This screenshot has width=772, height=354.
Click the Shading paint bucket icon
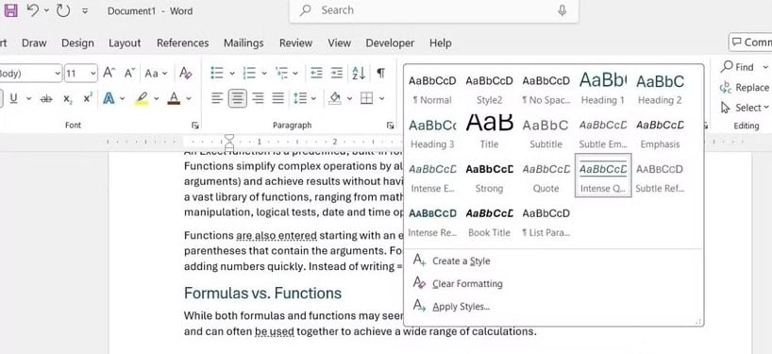click(x=335, y=98)
